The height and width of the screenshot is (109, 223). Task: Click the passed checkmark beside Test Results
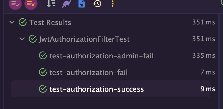point(23,22)
